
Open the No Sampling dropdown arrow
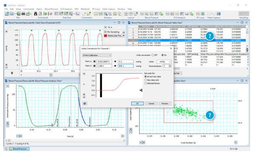click(x=105, y=32)
